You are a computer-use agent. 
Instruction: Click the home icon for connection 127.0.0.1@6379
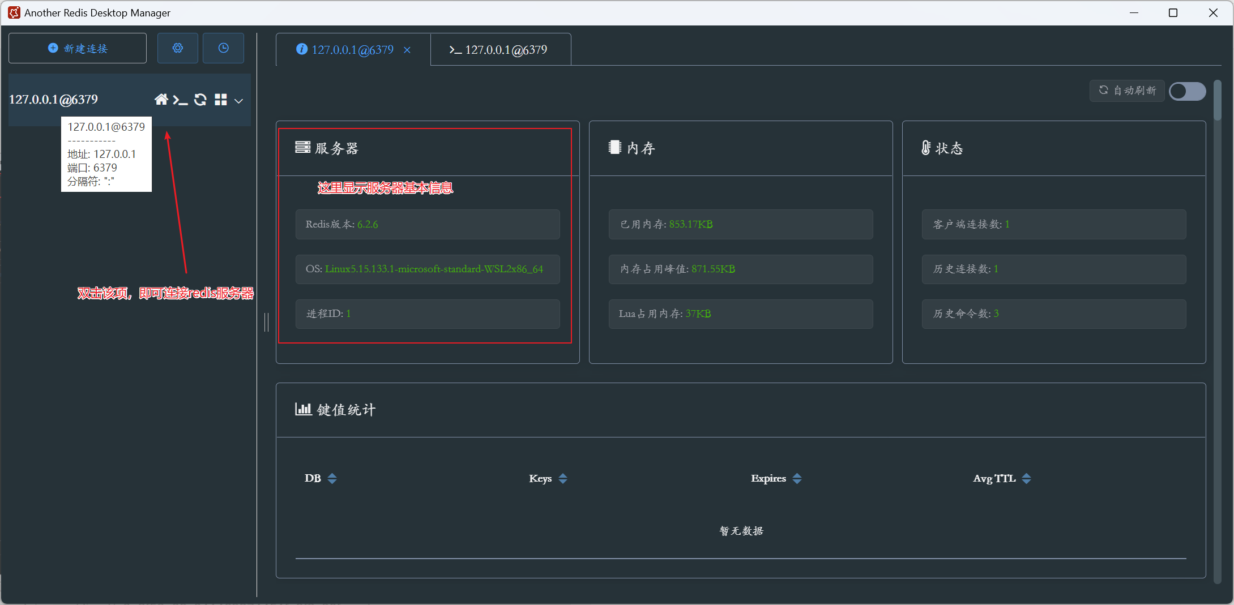161,100
